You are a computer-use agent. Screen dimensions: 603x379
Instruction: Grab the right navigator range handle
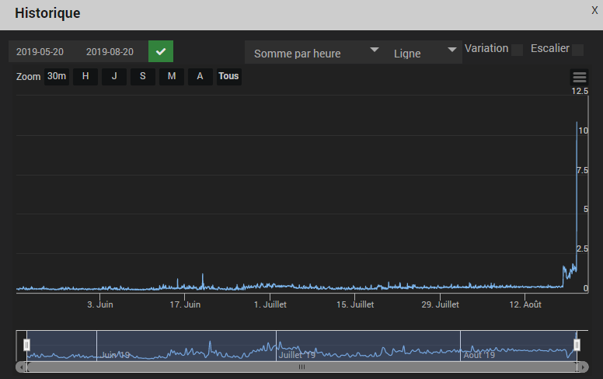pyautogui.click(x=577, y=345)
